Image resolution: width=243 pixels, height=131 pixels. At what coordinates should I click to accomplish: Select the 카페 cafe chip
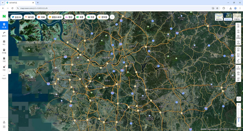(41, 17)
